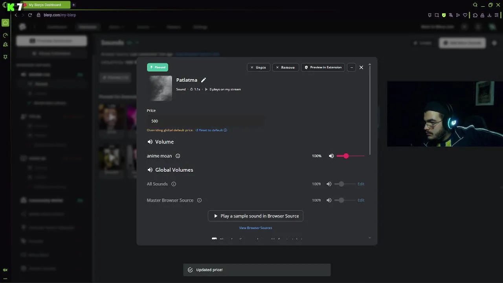The width and height of the screenshot is (503, 283).
Task: Click the anime moan volume slider handle
Action: click(x=346, y=156)
